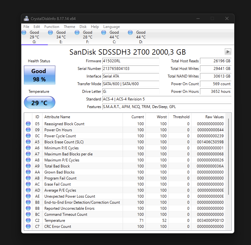This screenshot has height=245, width=251.
Task: Click the Standard field ACS-4
Action: (167, 99)
